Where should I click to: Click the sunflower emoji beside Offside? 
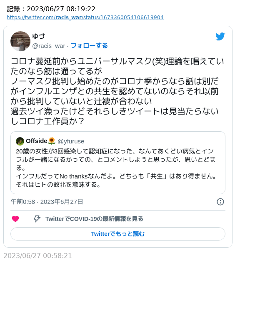pos(52,141)
